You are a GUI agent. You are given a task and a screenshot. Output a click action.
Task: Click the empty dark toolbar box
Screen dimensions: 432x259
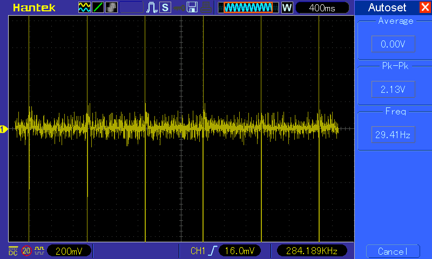(131, 8)
